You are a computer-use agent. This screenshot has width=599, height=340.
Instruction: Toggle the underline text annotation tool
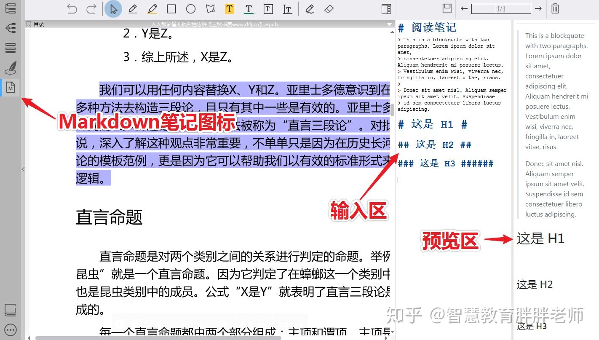click(249, 8)
